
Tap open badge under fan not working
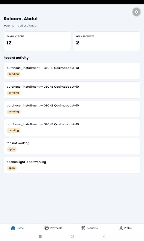[12, 149]
